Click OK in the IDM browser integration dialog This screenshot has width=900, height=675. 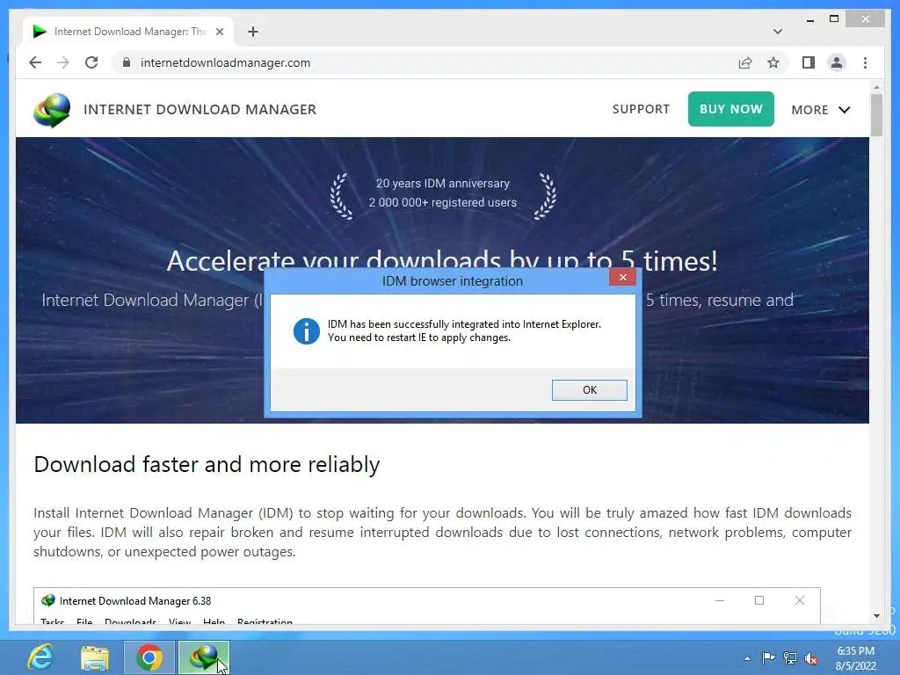pyautogui.click(x=590, y=389)
